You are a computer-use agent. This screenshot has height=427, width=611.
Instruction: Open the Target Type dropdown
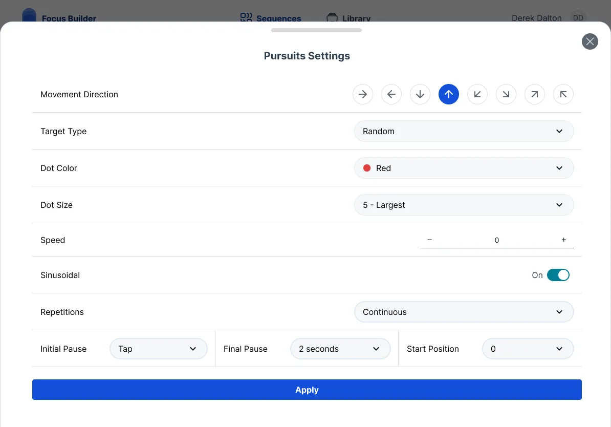click(464, 131)
